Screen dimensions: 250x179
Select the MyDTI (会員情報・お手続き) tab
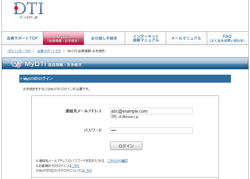pyautogui.click(x=63, y=38)
